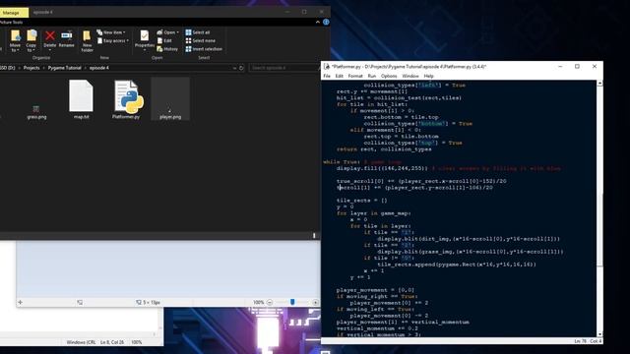The image size is (630, 354).
Task: Switch to the Manage ribbon tab
Action: tap(11, 13)
